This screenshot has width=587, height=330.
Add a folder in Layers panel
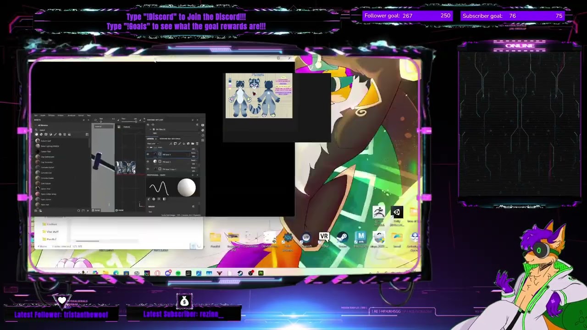click(x=193, y=143)
